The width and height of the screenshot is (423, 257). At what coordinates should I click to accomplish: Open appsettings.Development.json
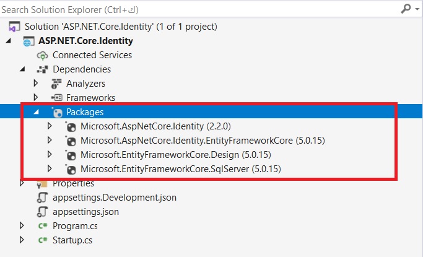tap(115, 198)
